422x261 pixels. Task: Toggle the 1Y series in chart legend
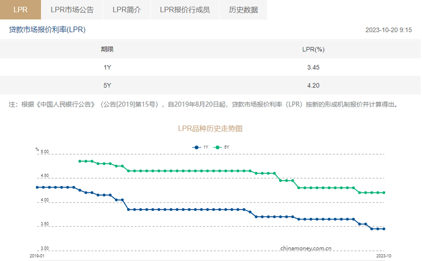point(200,147)
